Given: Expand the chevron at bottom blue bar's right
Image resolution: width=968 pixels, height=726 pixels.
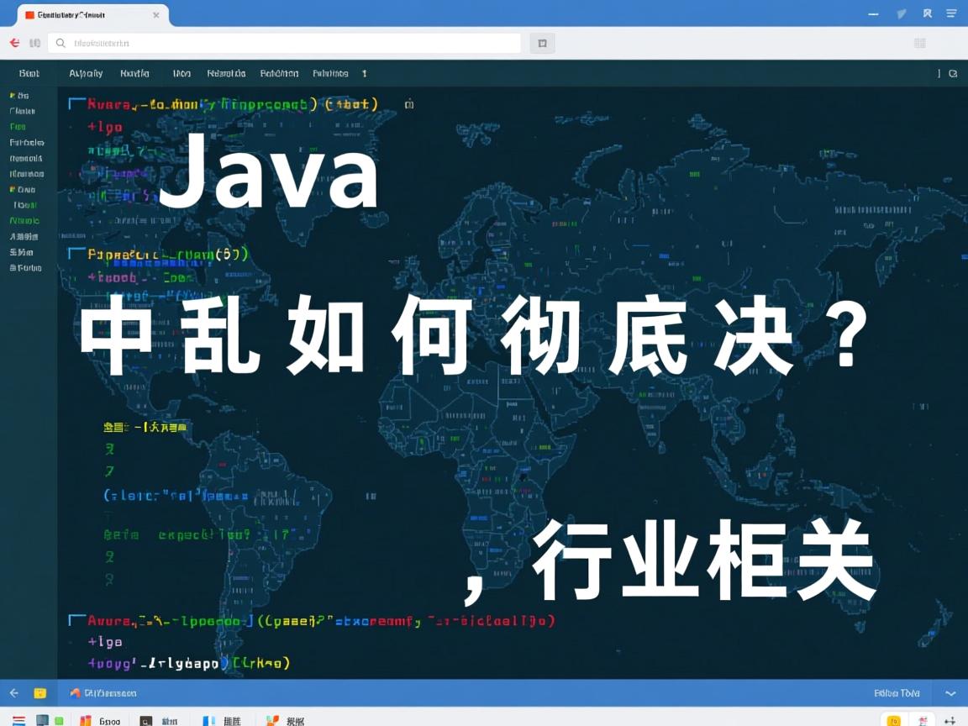Looking at the screenshot, I should pyautogui.click(x=950, y=693).
